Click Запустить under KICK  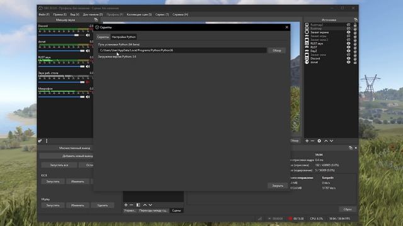[53, 181]
